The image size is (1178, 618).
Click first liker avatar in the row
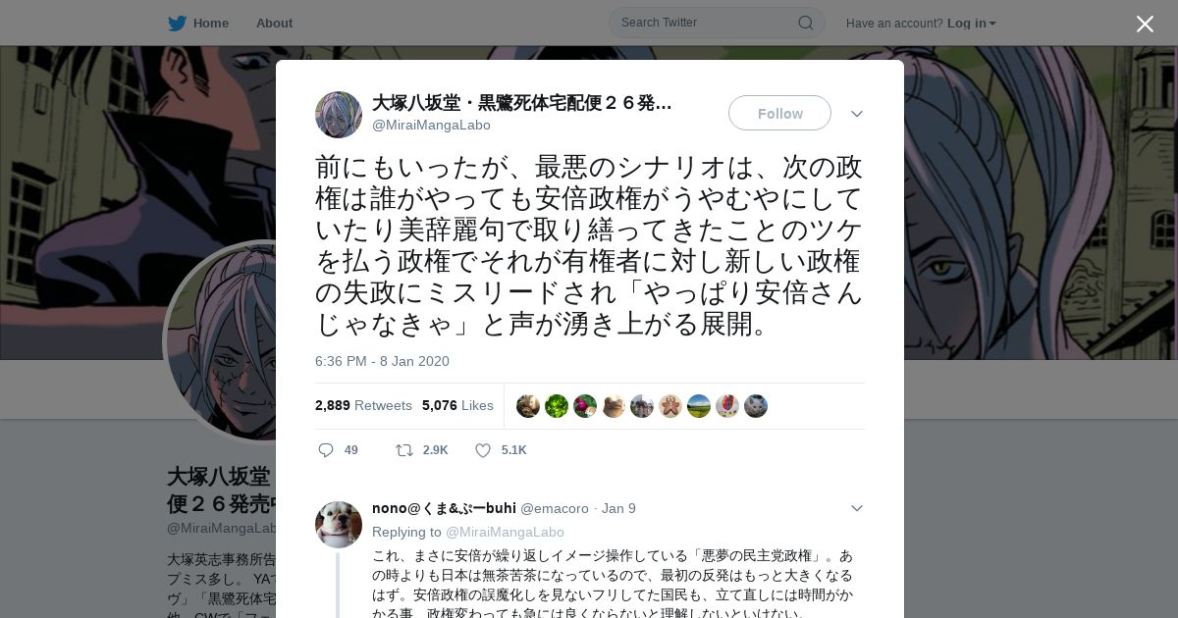[528, 406]
